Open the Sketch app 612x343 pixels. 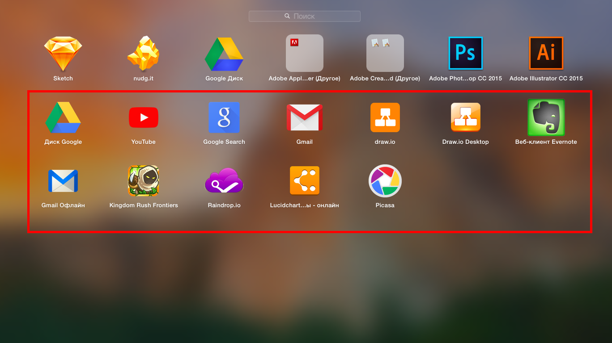(63, 54)
